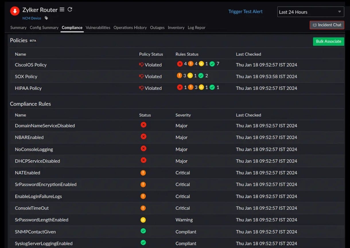This screenshot has height=248, width=350.
Task: Open the Log Report tab
Action: 197,27
